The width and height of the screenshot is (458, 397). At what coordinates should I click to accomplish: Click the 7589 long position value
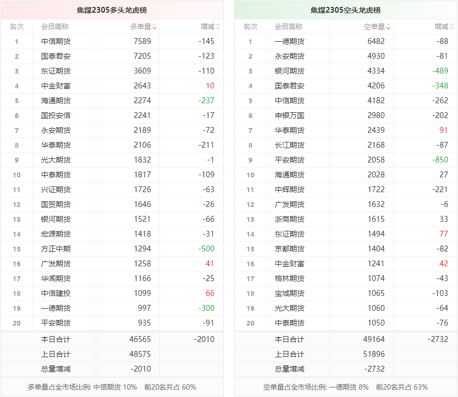click(x=142, y=41)
